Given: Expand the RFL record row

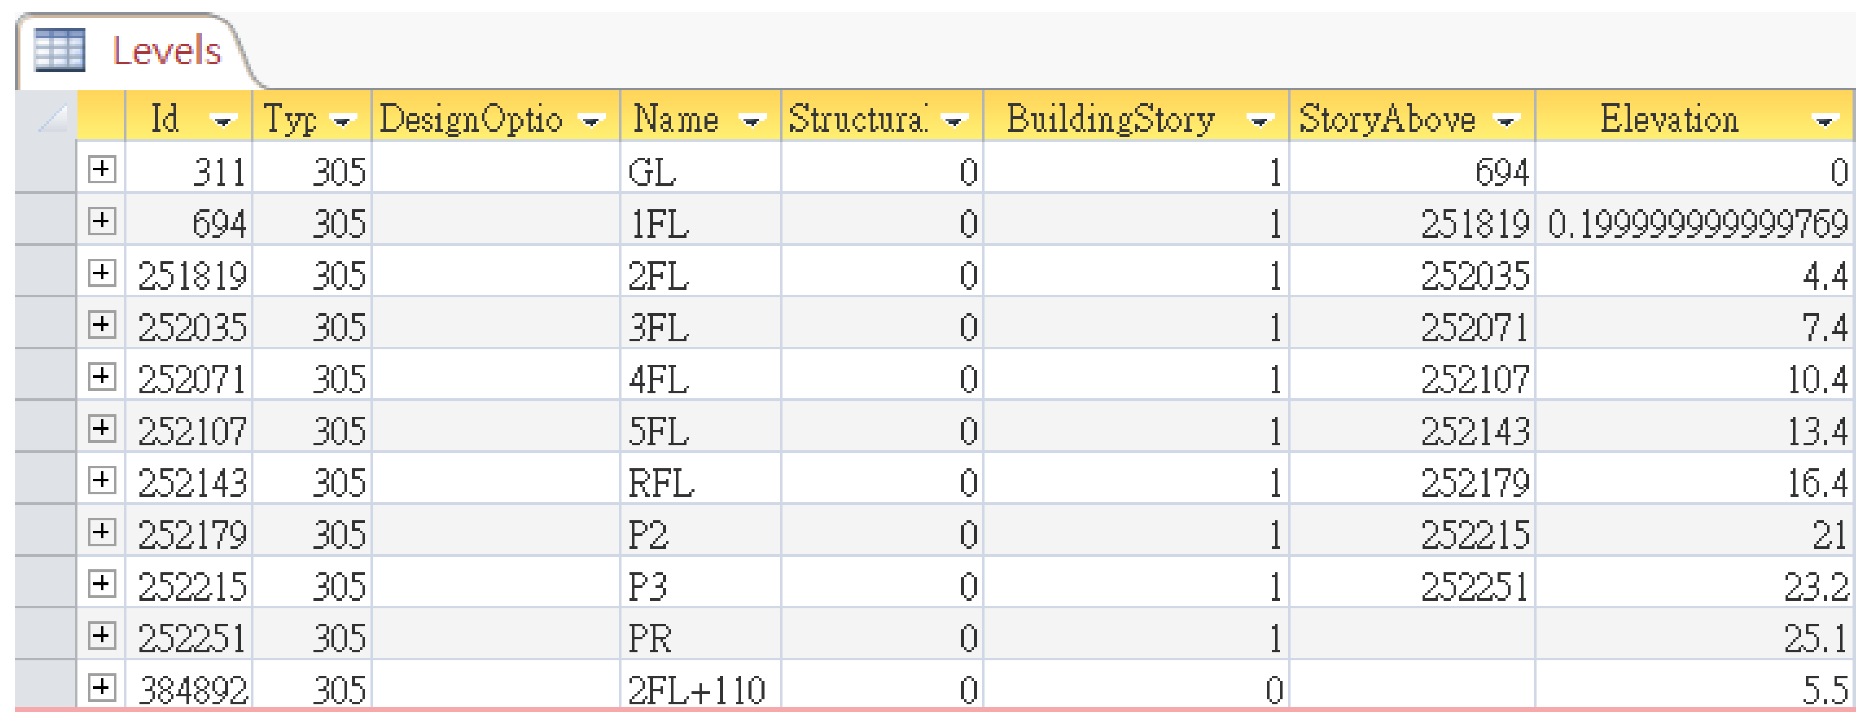Looking at the screenshot, I should 102,480.
